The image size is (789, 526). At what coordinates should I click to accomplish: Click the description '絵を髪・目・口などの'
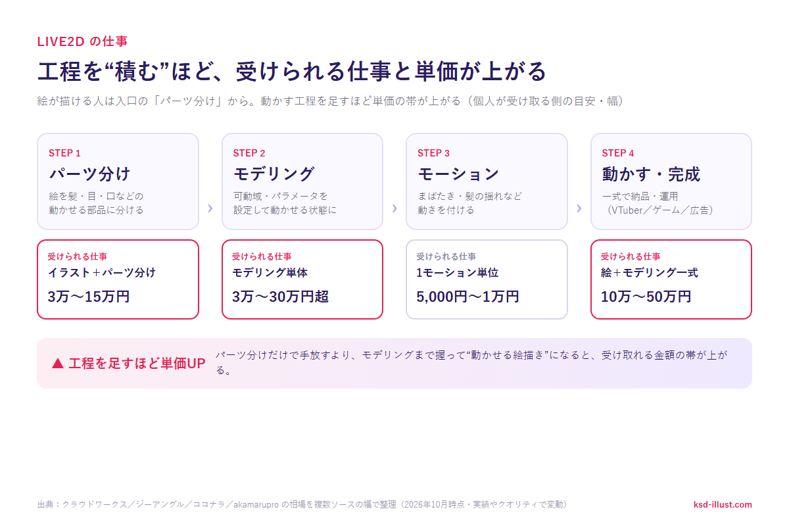[x=96, y=196]
